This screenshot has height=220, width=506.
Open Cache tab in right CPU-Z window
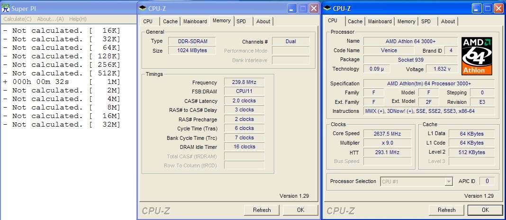[x=355, y=21]
